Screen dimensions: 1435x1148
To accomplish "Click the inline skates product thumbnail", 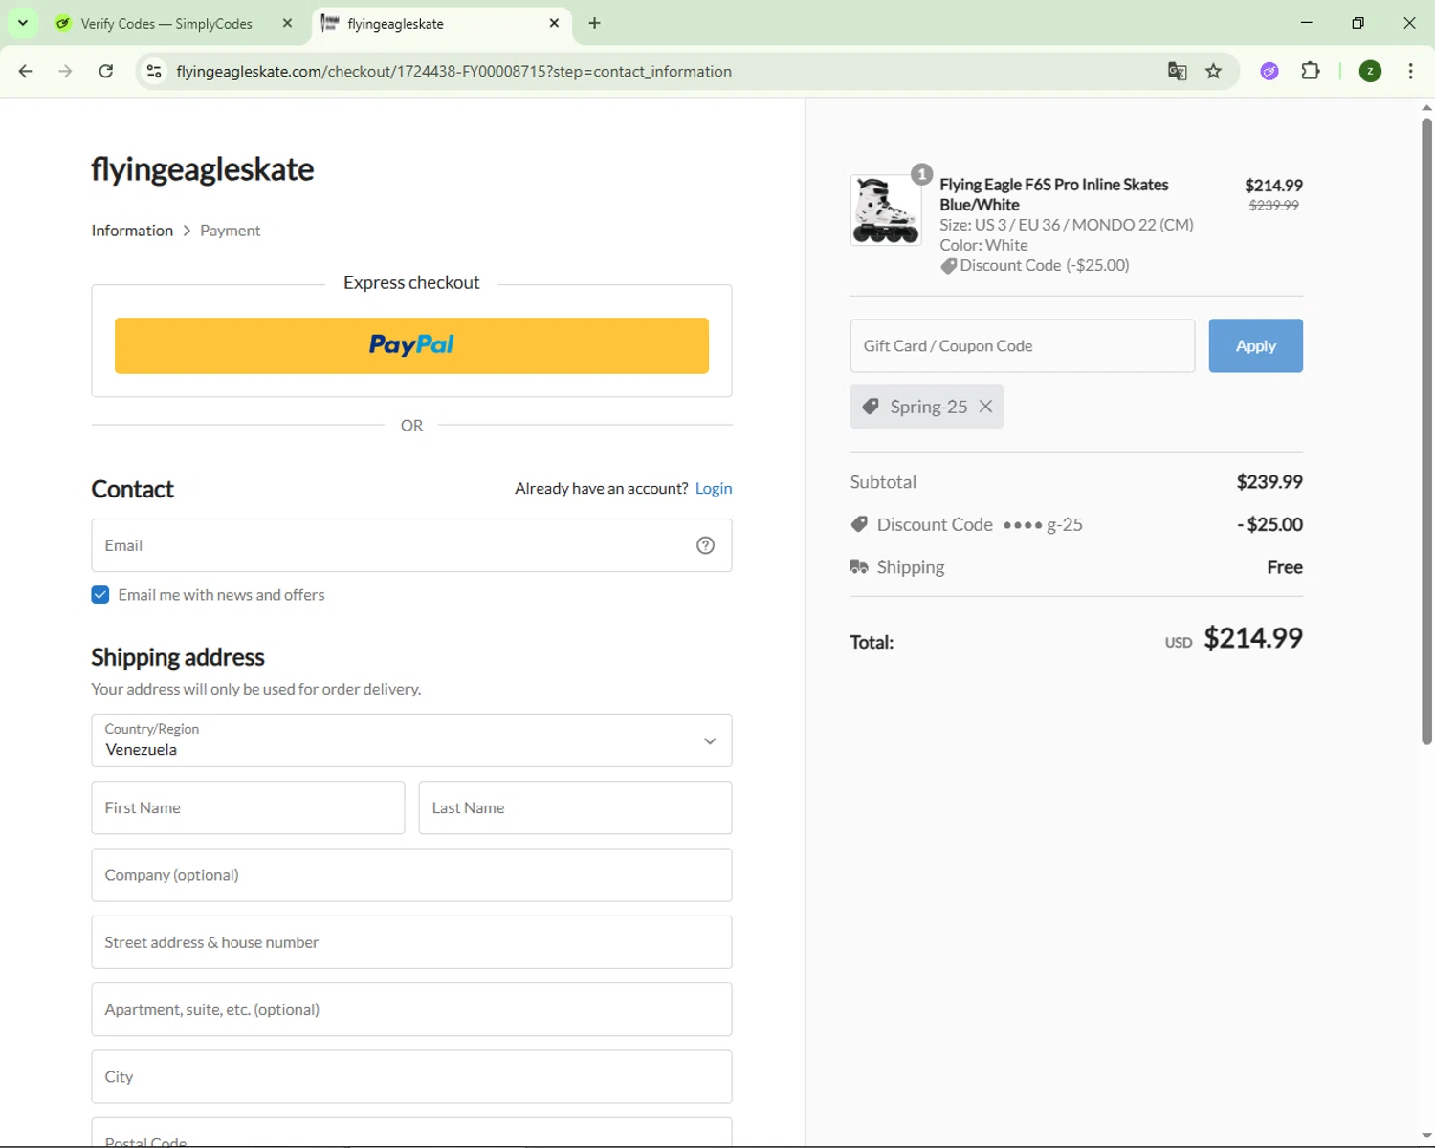I will [886, 210].
